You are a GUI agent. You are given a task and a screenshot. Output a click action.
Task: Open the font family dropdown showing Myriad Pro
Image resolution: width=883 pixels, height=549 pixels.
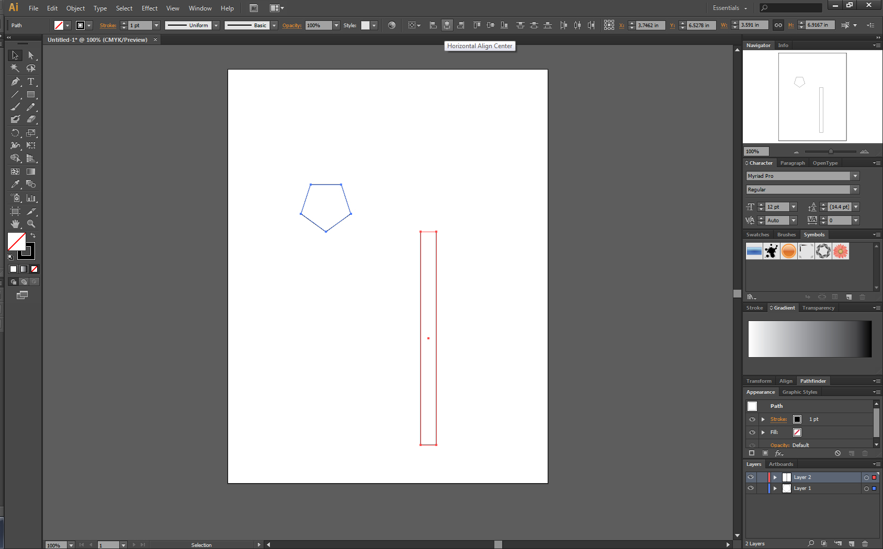855,176
